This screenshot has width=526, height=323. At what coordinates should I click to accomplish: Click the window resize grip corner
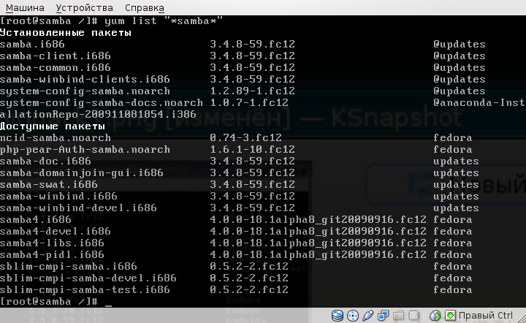pos(522,319)
